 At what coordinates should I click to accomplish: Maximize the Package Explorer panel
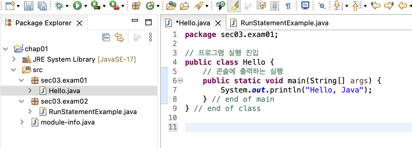pos(148,22)
